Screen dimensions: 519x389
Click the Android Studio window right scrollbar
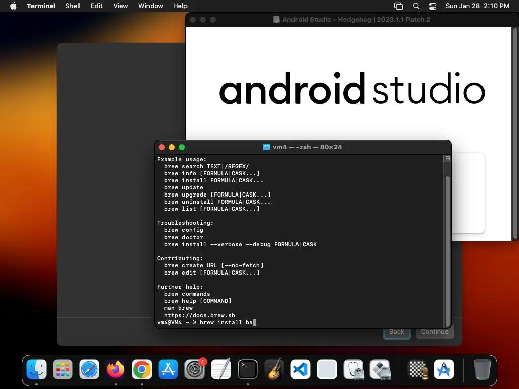(515, 133)
